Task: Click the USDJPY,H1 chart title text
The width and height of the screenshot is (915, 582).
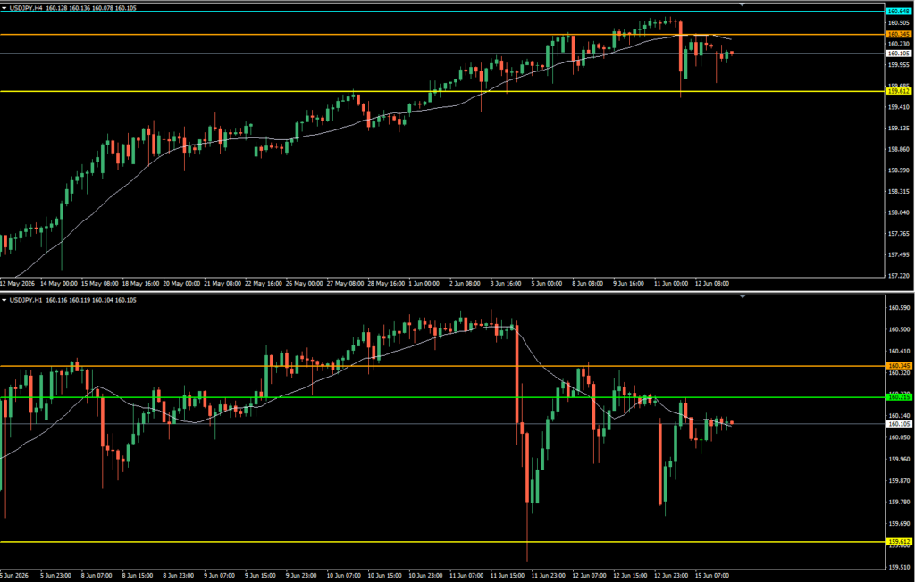Action: point(24,300)
